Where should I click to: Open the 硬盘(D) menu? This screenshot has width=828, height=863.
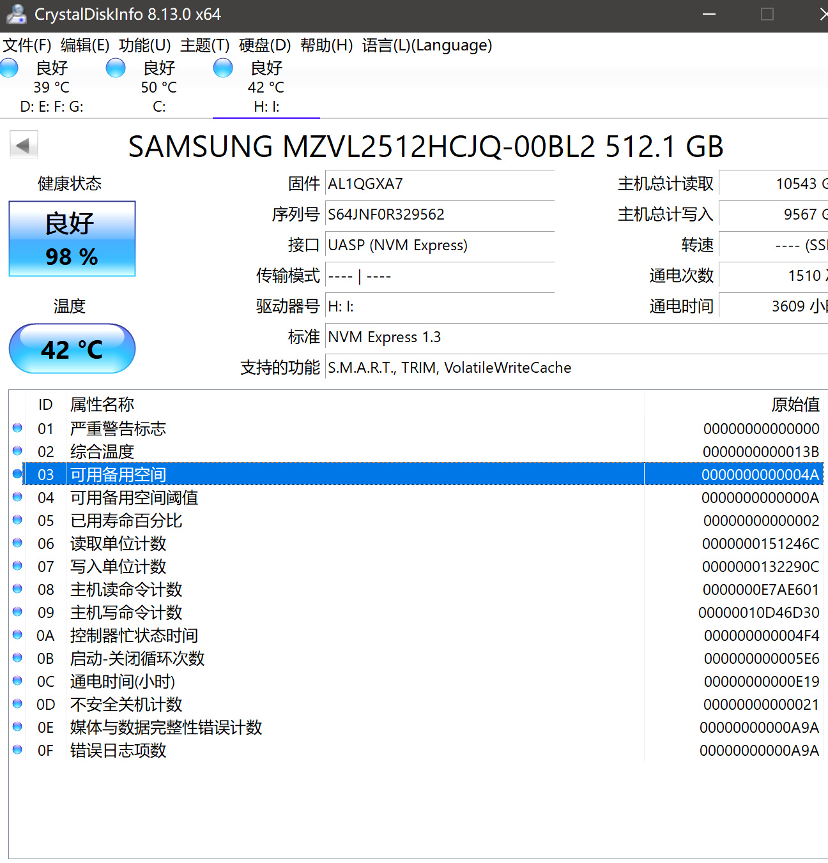264,45
